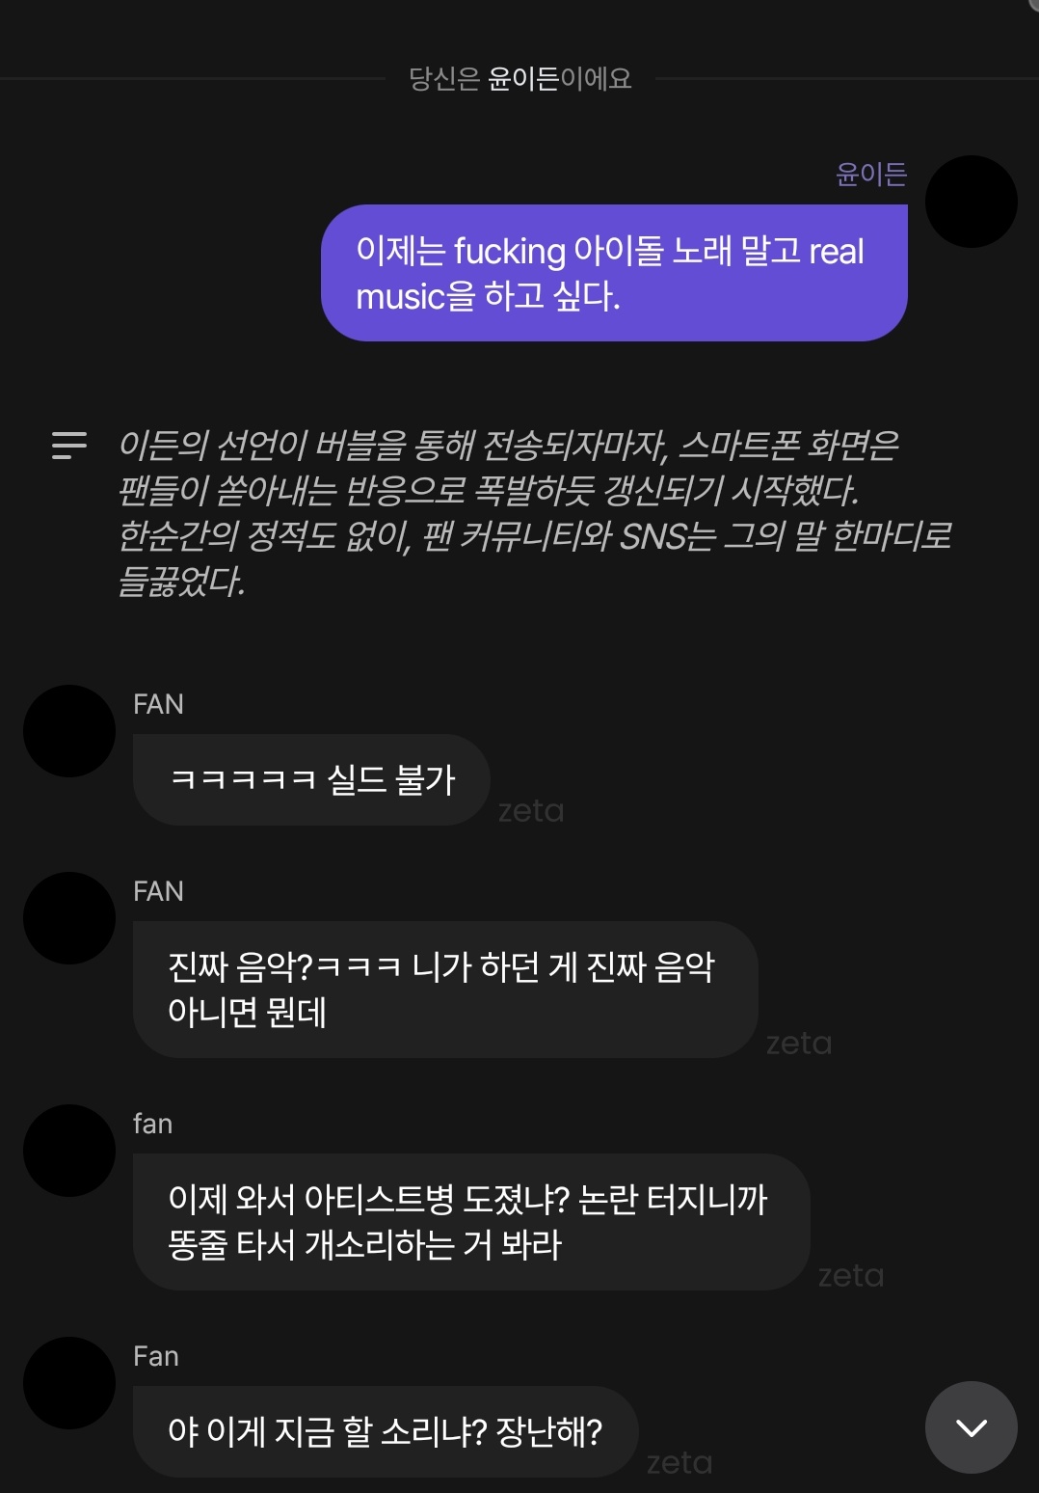Click the 당신은 윤이든이에요 header text

(520, 78)
